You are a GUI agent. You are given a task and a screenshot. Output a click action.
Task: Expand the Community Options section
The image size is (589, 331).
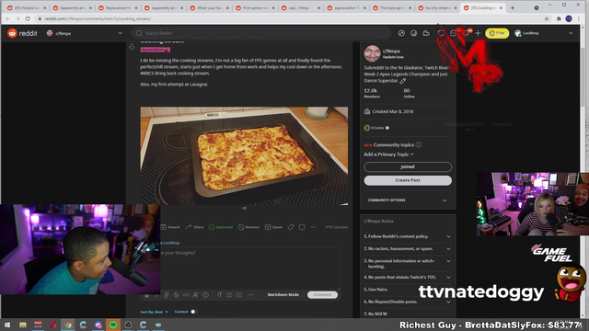(408, 200)
